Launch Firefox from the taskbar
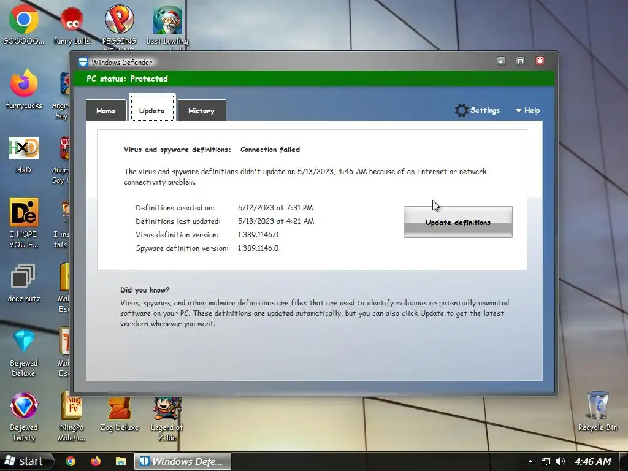This screenshot has height=471, width=628. point(95,461)
